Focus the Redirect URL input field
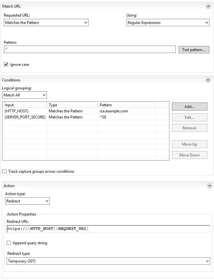 (x=108, y=229)
